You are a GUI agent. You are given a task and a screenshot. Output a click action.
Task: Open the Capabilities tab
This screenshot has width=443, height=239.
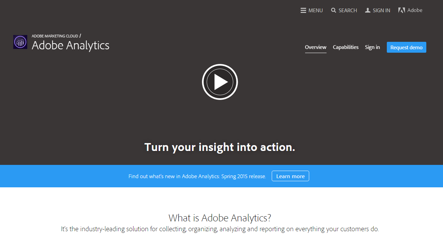(346, 47)
